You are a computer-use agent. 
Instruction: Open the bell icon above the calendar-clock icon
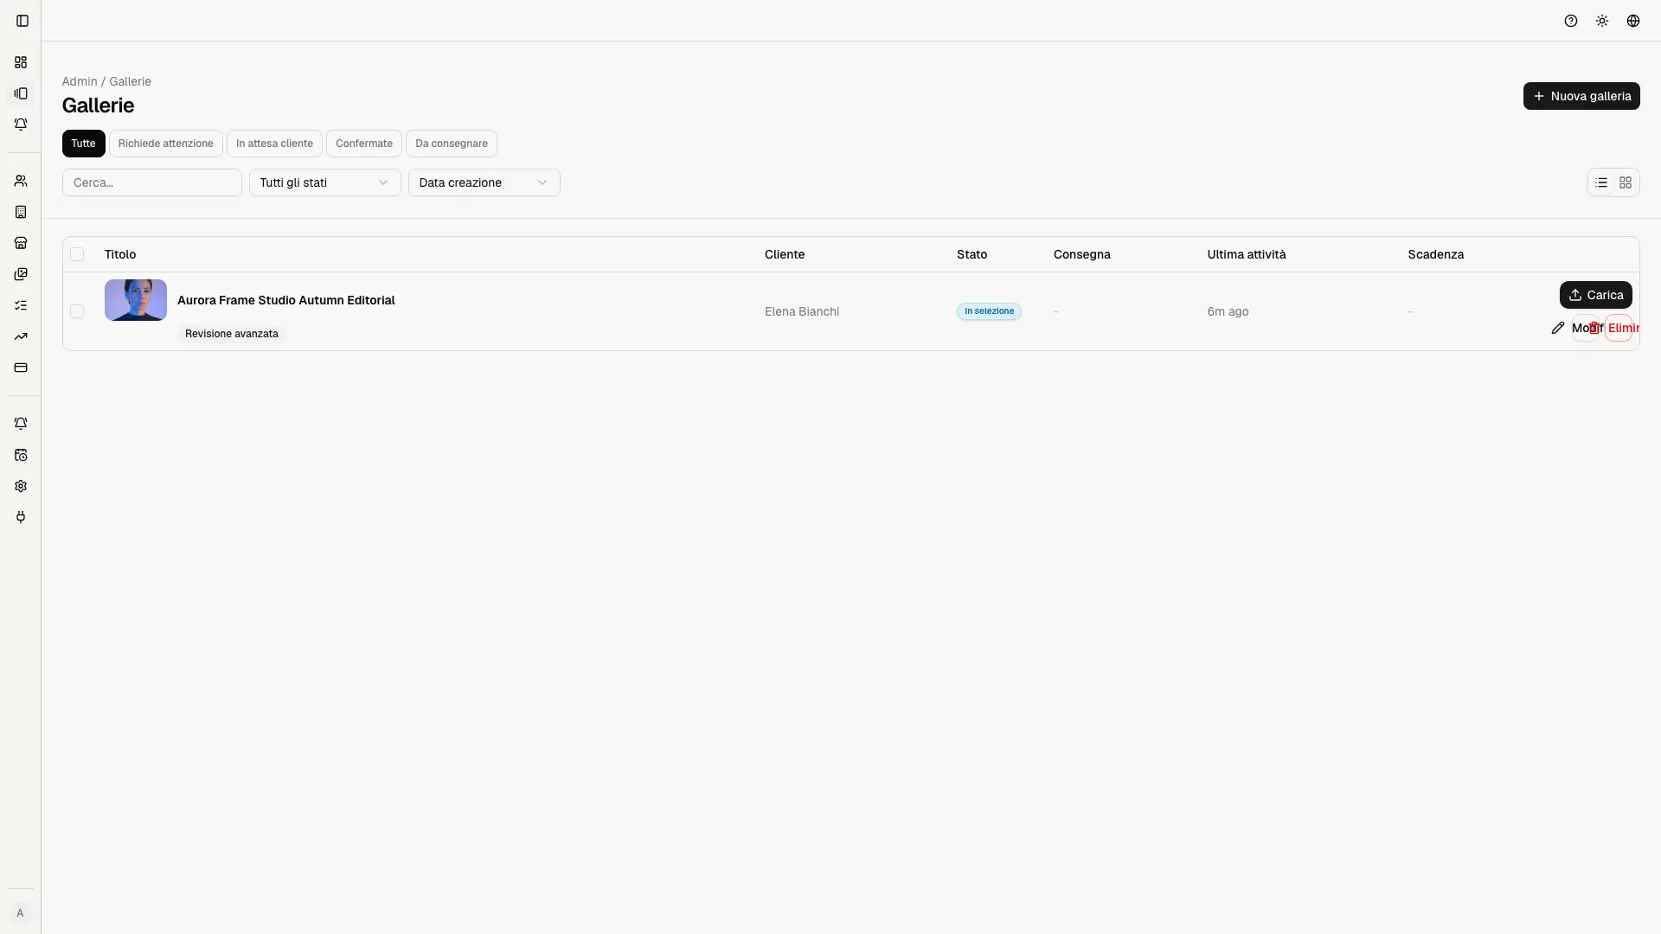21,424
